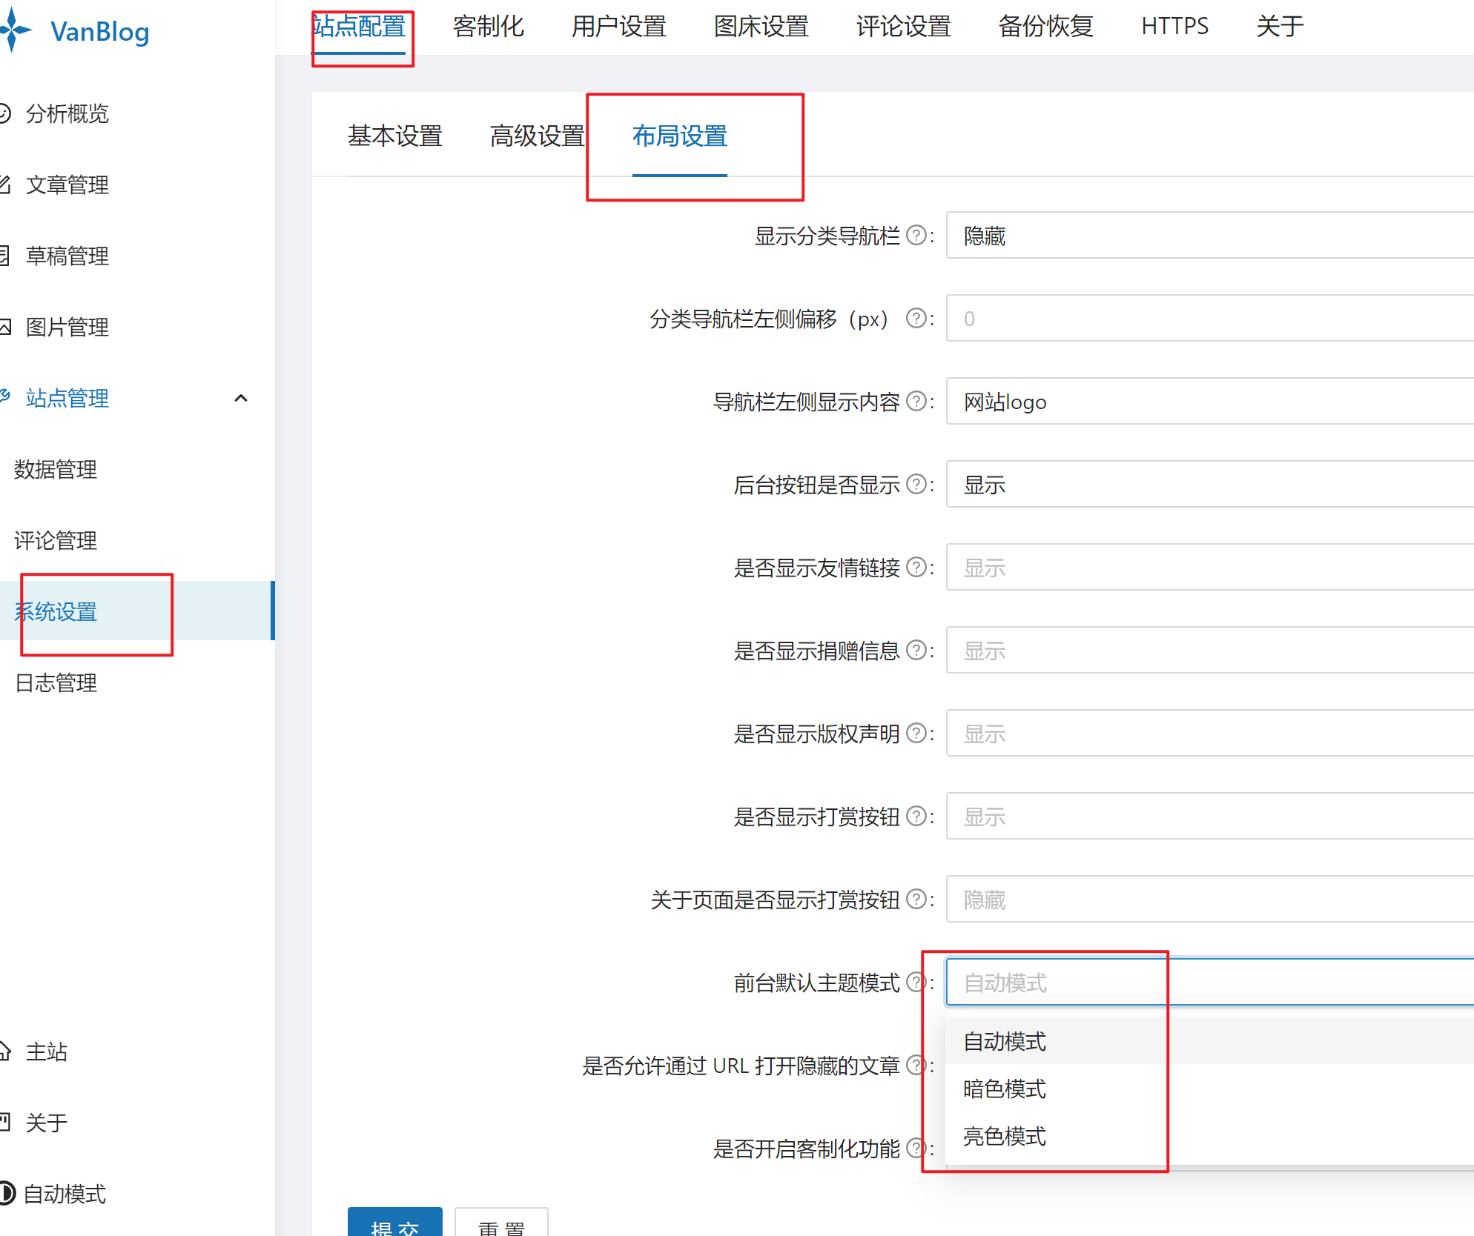This screenshot has height=1236, width=1474.
Task: Switch to the 用户设置 top tab
Action: tap(619, 26)
